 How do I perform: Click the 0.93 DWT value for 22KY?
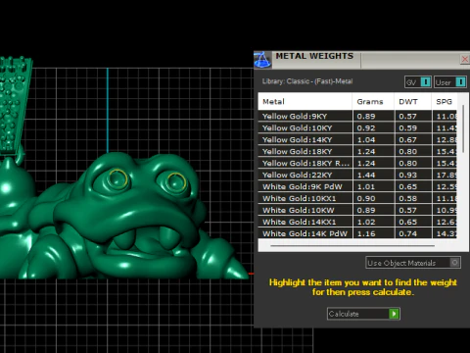pyautogui.click(x=408, y=176)
